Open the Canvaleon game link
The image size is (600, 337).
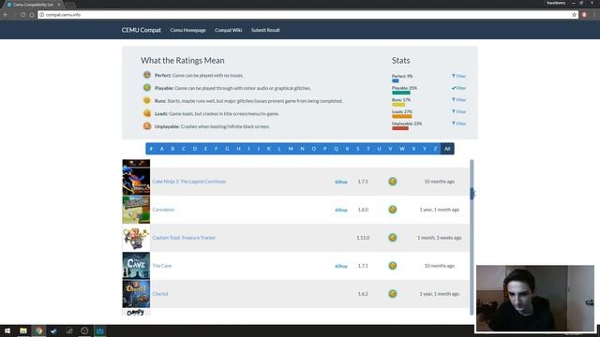163,210
